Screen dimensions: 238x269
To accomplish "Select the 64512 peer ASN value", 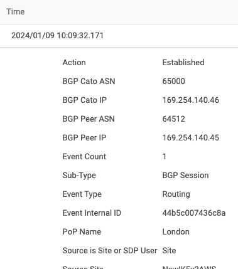I will [174, 119].
